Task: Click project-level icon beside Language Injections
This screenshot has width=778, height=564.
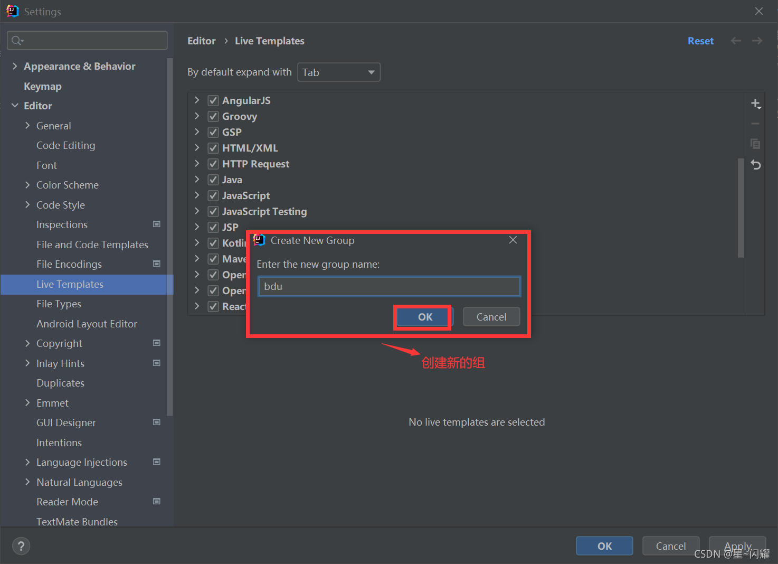Action: tap(157, 462)
